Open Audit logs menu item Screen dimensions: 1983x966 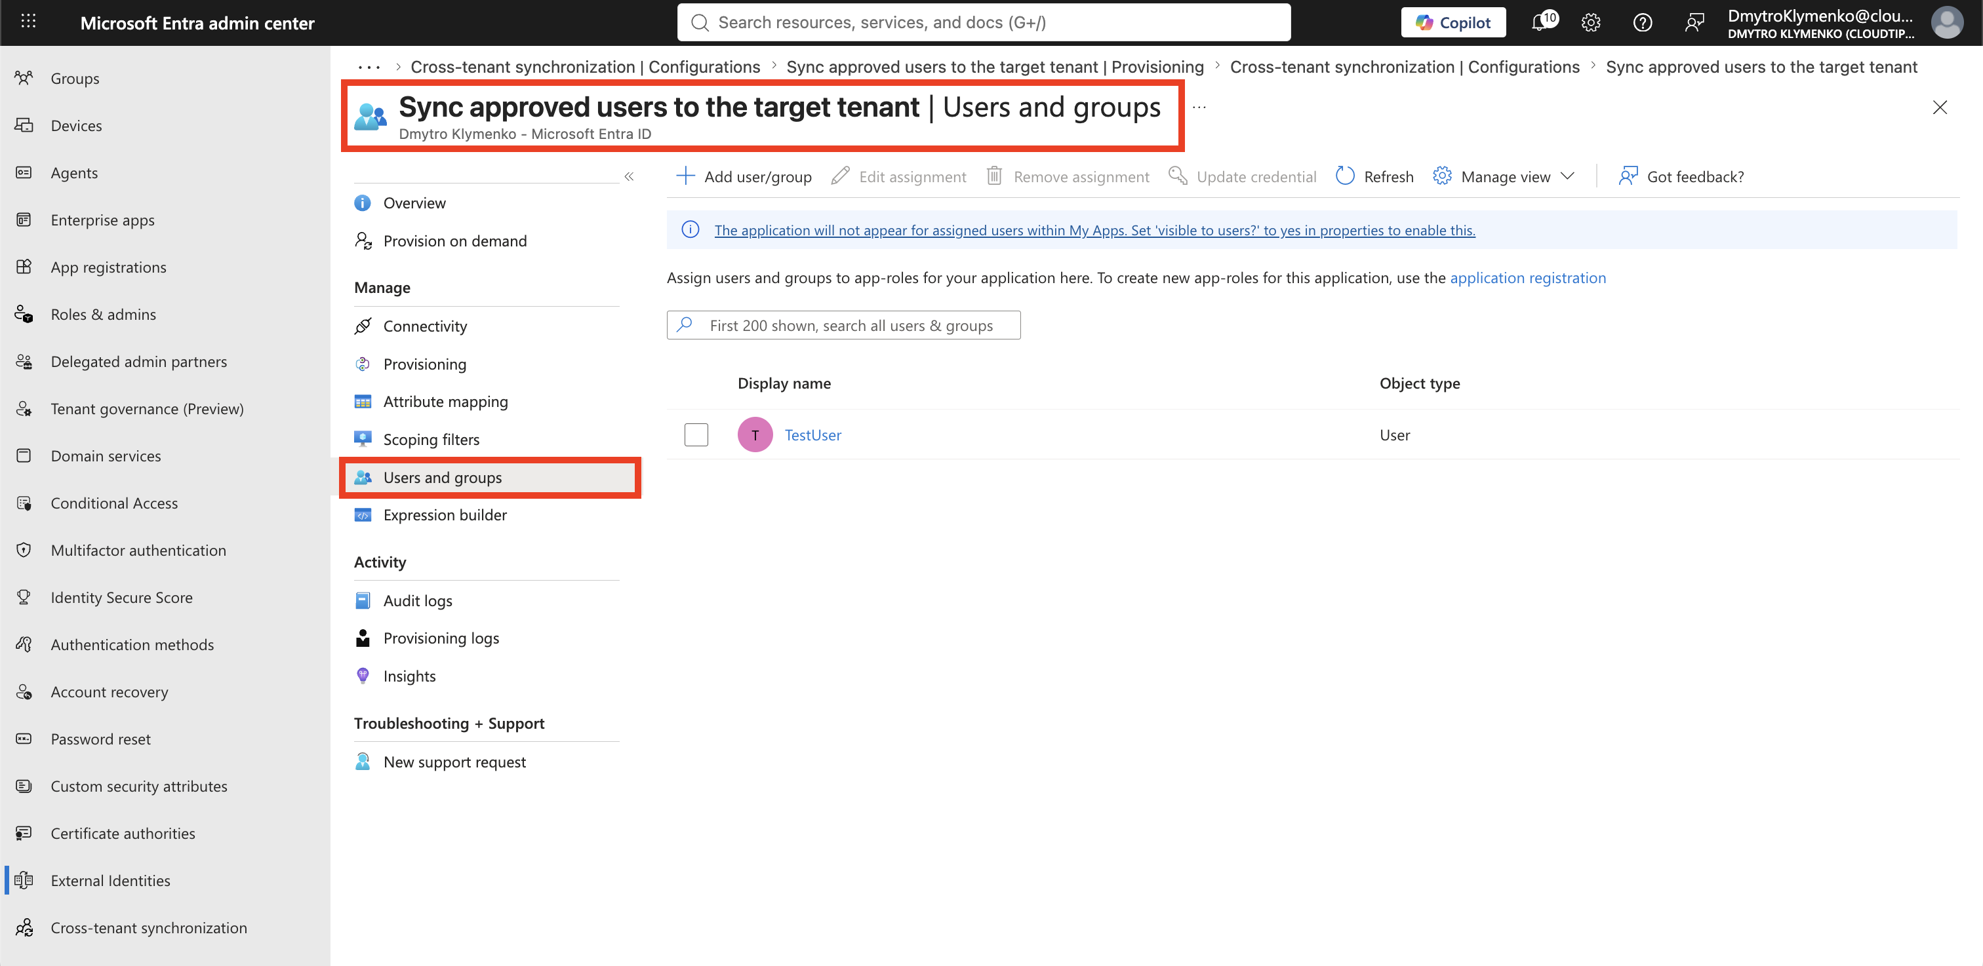(417, 601)
